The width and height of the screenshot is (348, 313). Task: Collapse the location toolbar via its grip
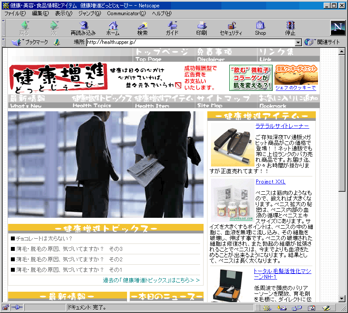click(3, 42)
